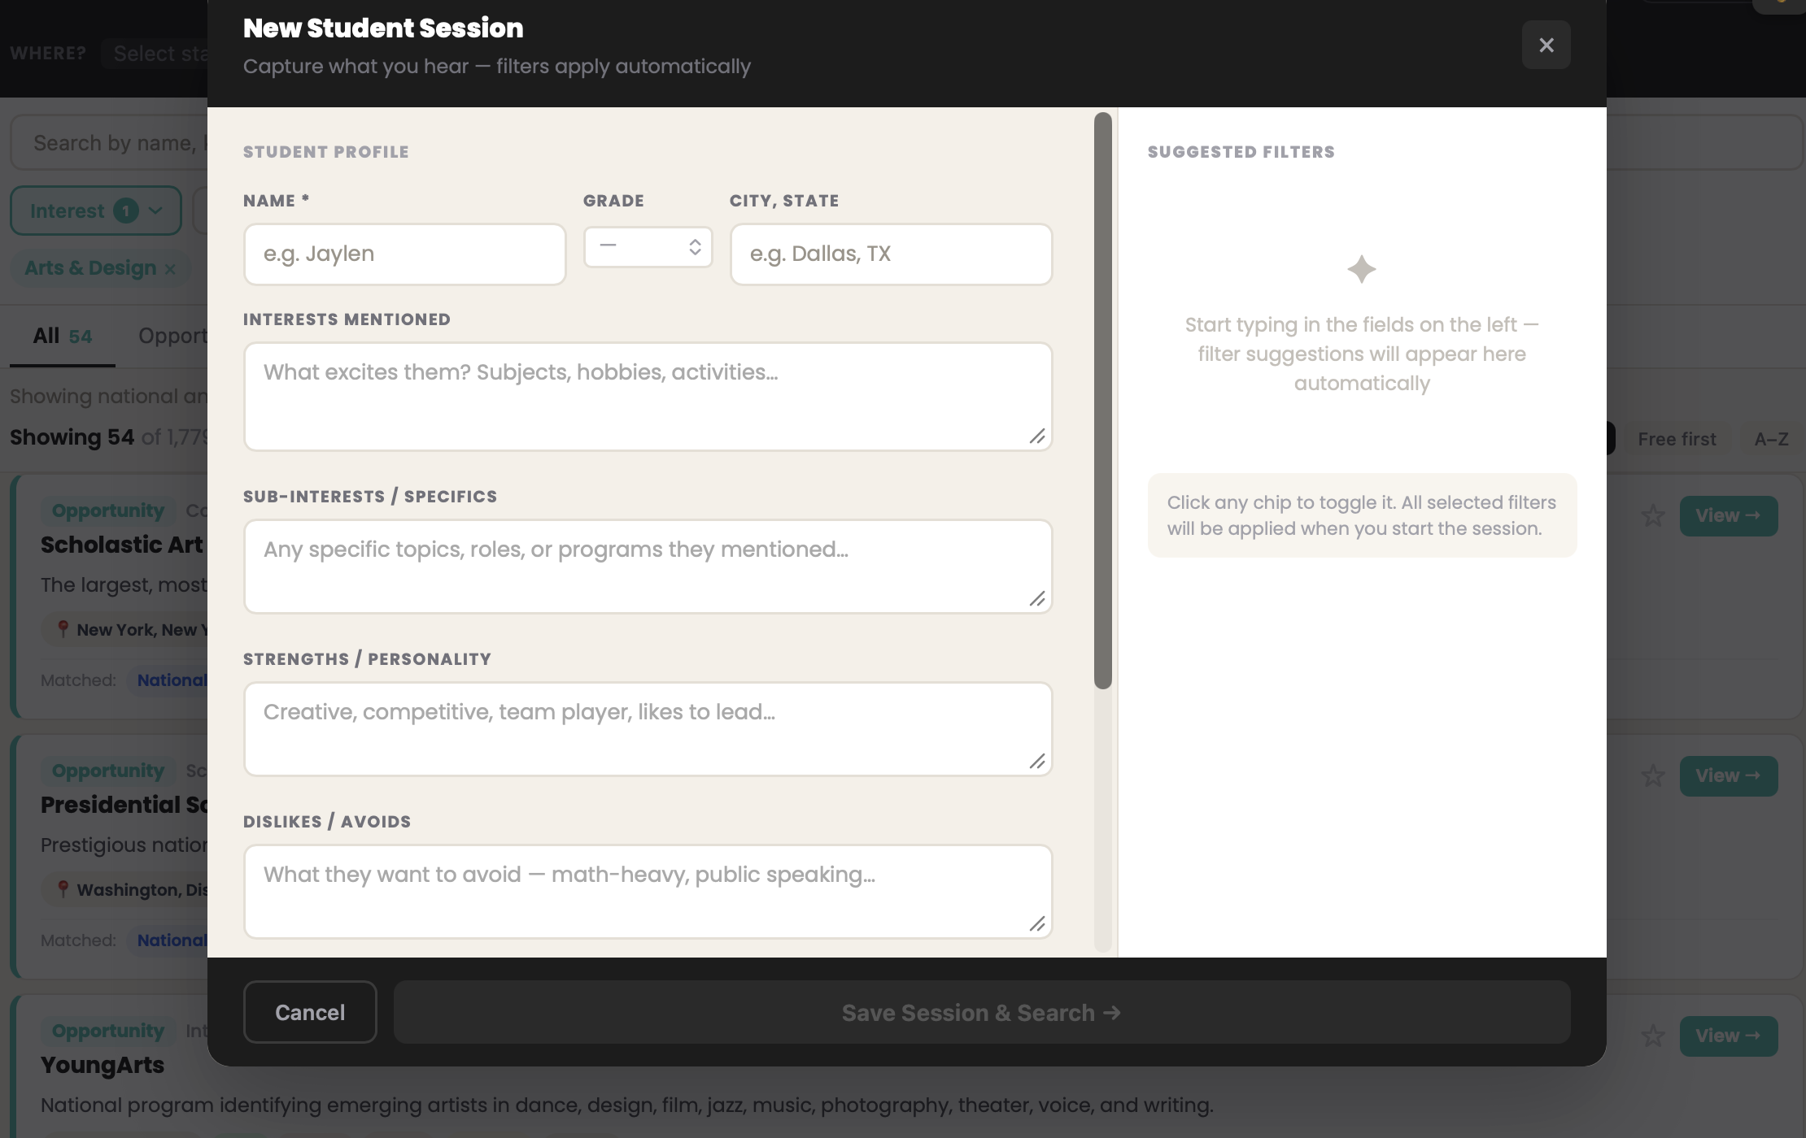The width and height of the screenshot is (1806, 1138).
Task: Open the Grade dropdown
Action: point(648,246)
